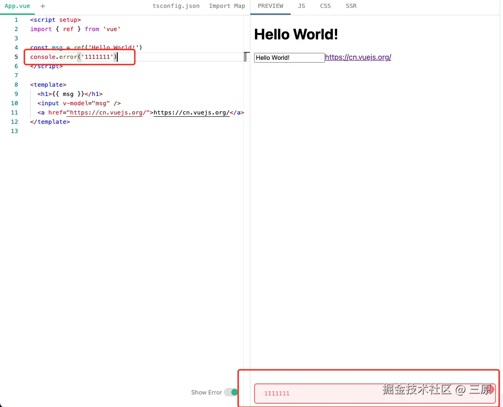Click the Hello World! heading in preview
This screenshot has height=407, width=503.
(296, 34)
